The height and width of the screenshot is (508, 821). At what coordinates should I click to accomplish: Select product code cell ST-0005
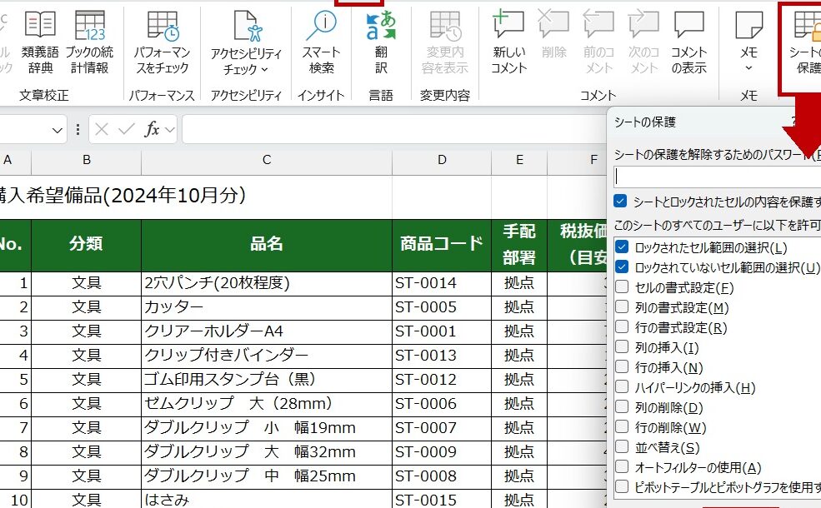click(x=442, y=307)
